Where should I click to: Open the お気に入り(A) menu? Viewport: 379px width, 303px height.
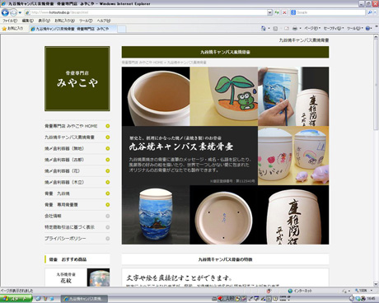pyautogui.click(x=64, y=21)
